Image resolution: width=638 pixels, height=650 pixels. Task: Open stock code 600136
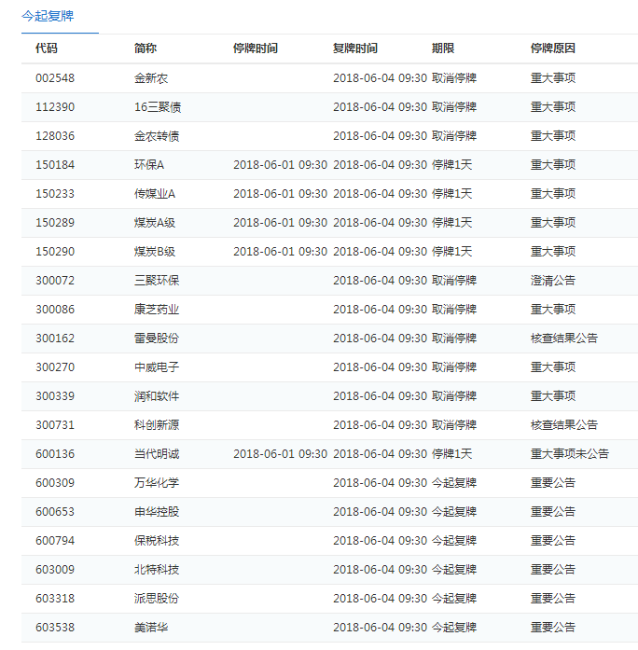click(x=55, y=454)
